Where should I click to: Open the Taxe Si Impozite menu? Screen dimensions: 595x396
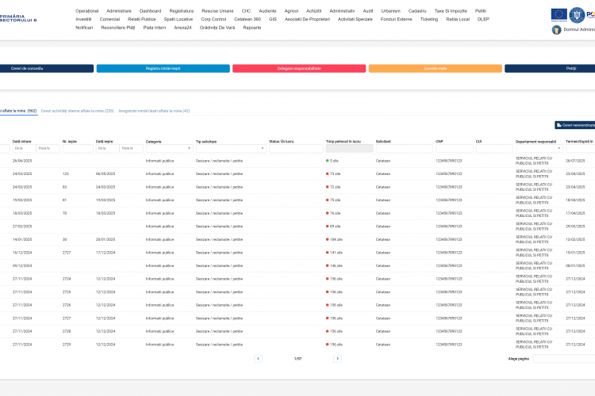click(451, 11)
